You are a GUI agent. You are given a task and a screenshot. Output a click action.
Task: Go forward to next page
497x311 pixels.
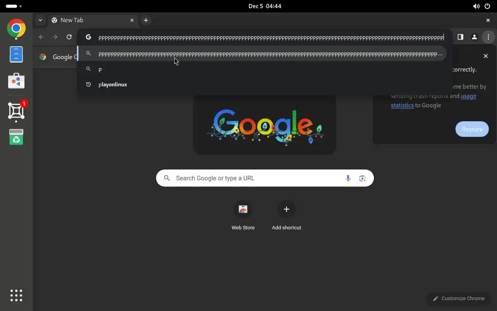tap(55, 37)
